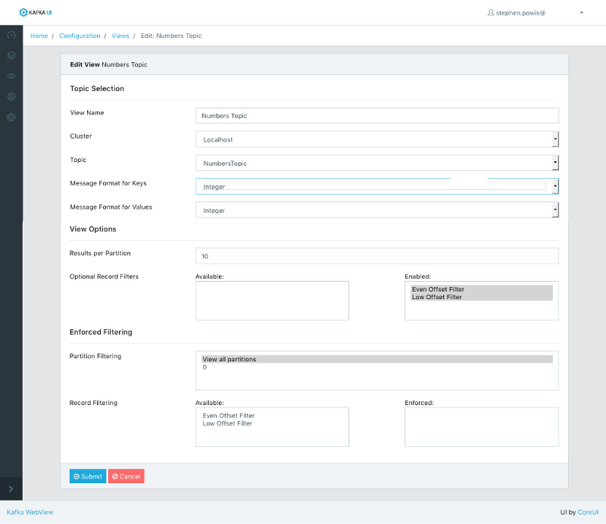Select partition 0 in Partition Filtering
This screenshot has height=524, width=606.
click(x=376, y=367)
